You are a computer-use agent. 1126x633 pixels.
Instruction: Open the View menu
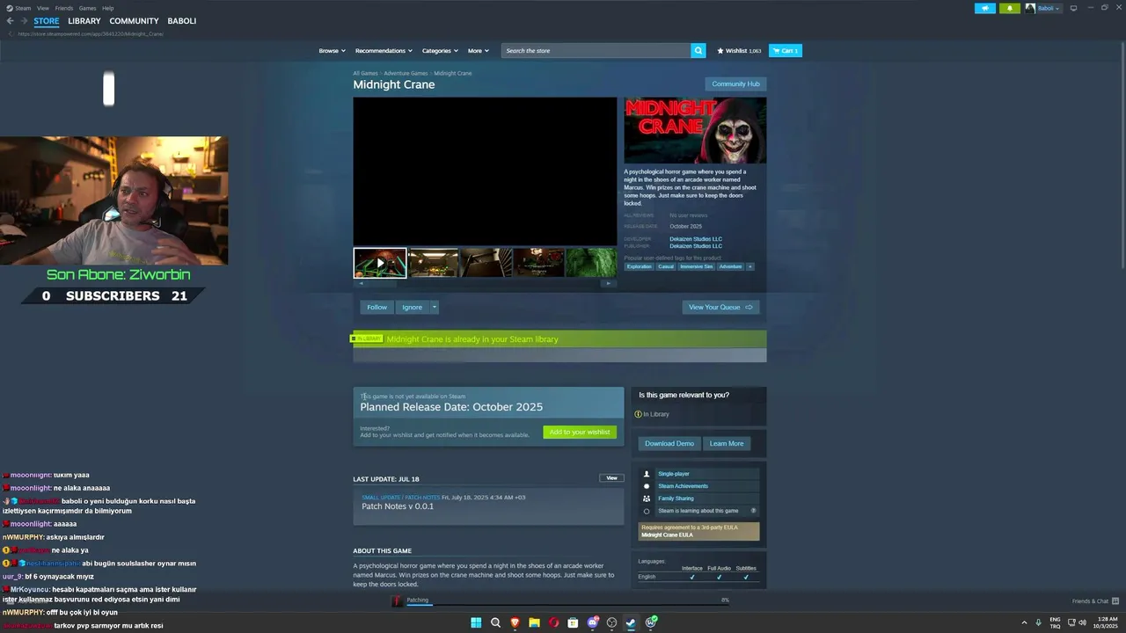pos(42,8)
